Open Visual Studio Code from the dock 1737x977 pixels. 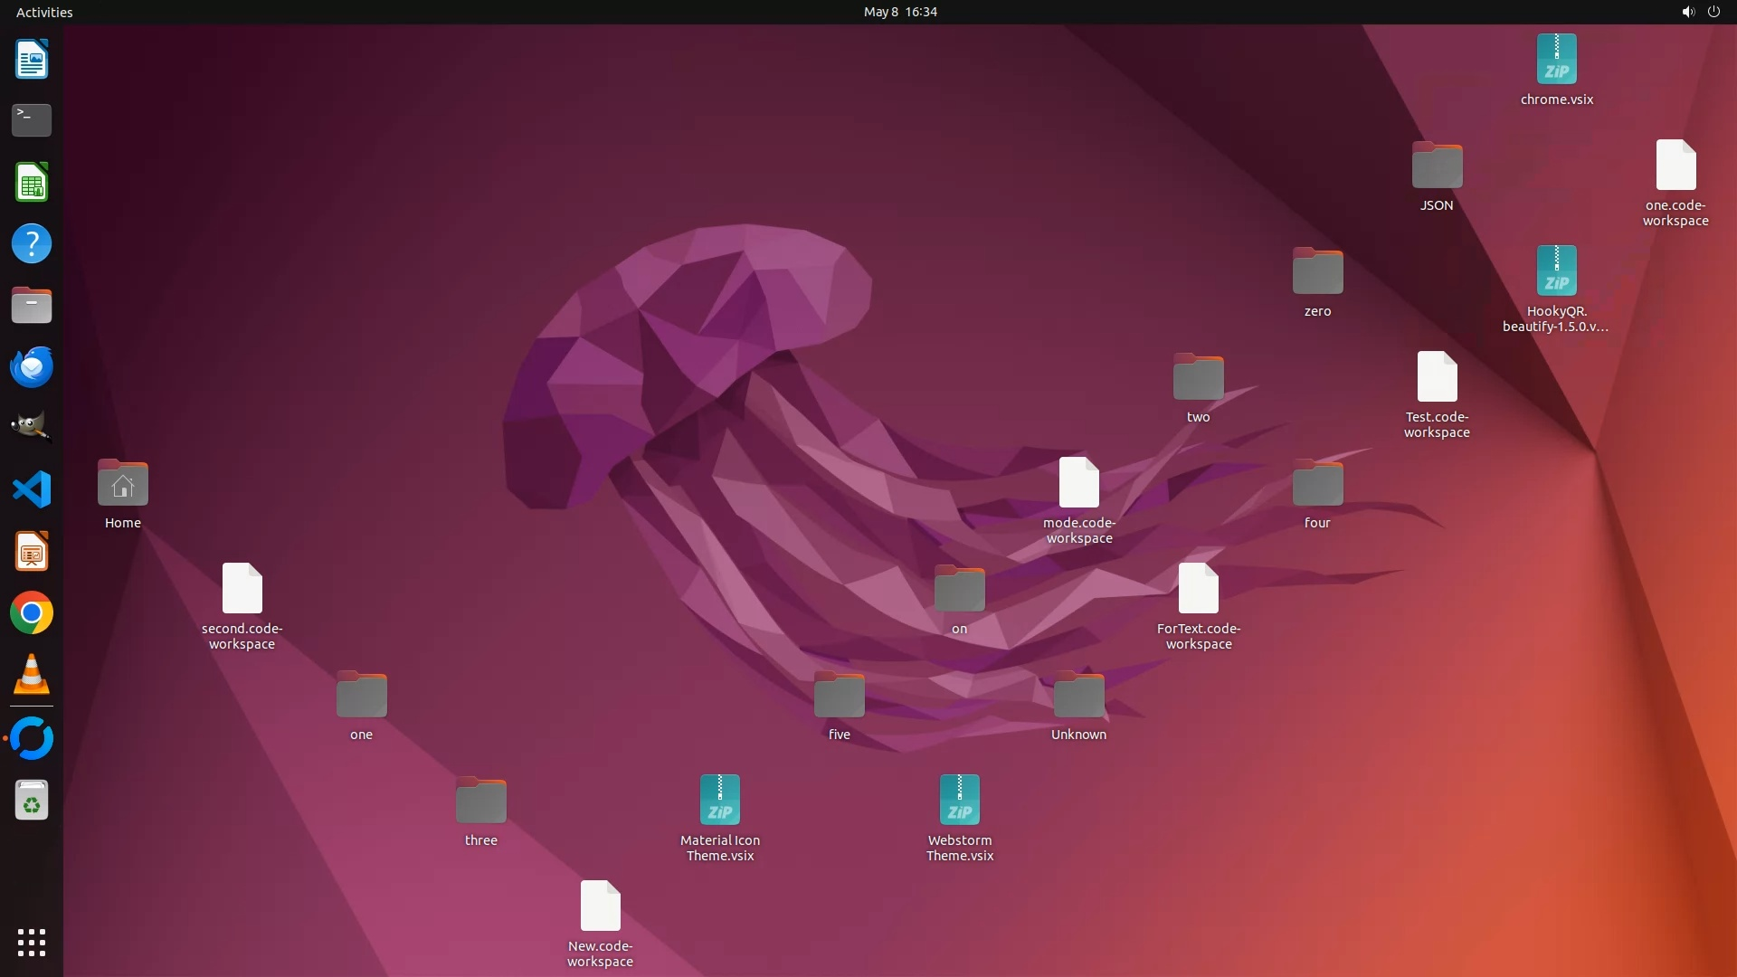tap(32, 490)
